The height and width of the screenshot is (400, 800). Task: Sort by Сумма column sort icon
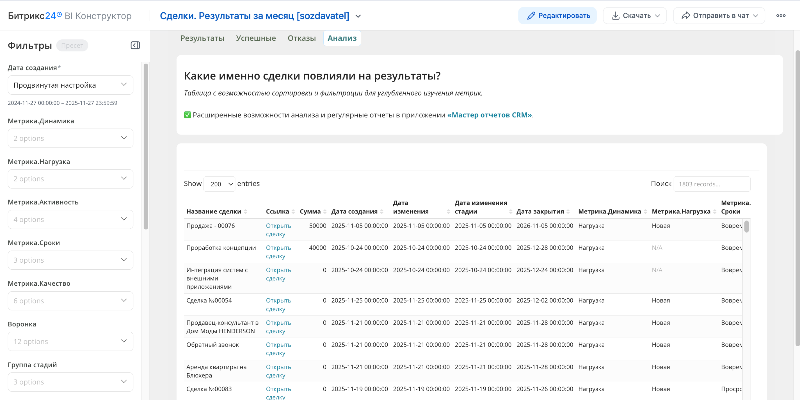click(325, 211)
